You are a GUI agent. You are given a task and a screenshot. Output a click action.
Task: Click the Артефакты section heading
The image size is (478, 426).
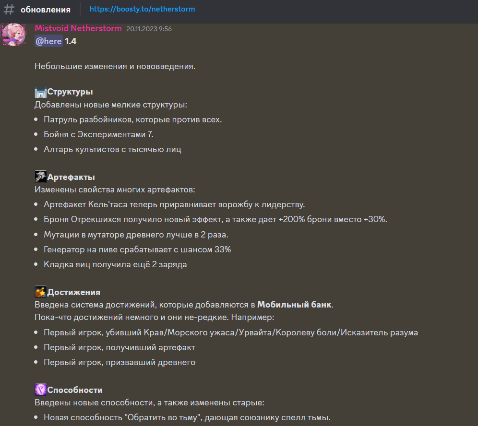pyautogui.click(x=71, y=177)
